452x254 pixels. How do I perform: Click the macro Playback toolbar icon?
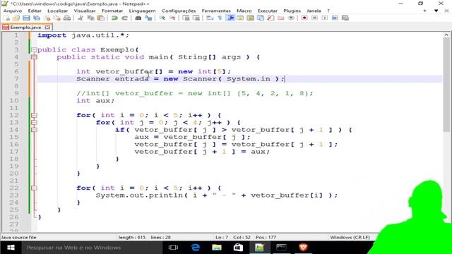pos(325,18)
